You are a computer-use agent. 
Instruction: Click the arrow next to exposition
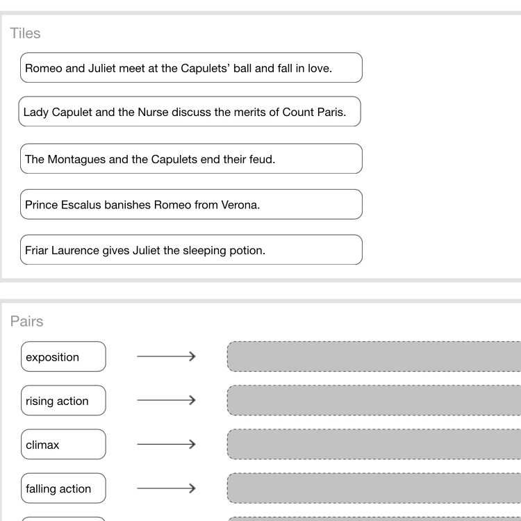[x=166, y=356]
